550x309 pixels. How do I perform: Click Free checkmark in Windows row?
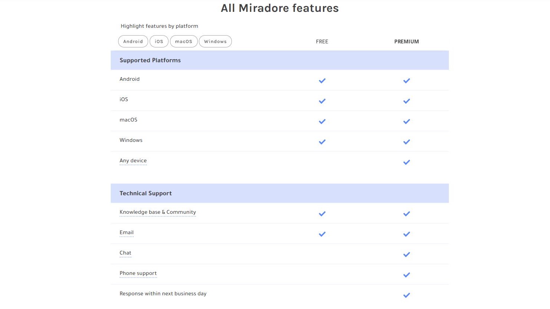click(322, 142)
